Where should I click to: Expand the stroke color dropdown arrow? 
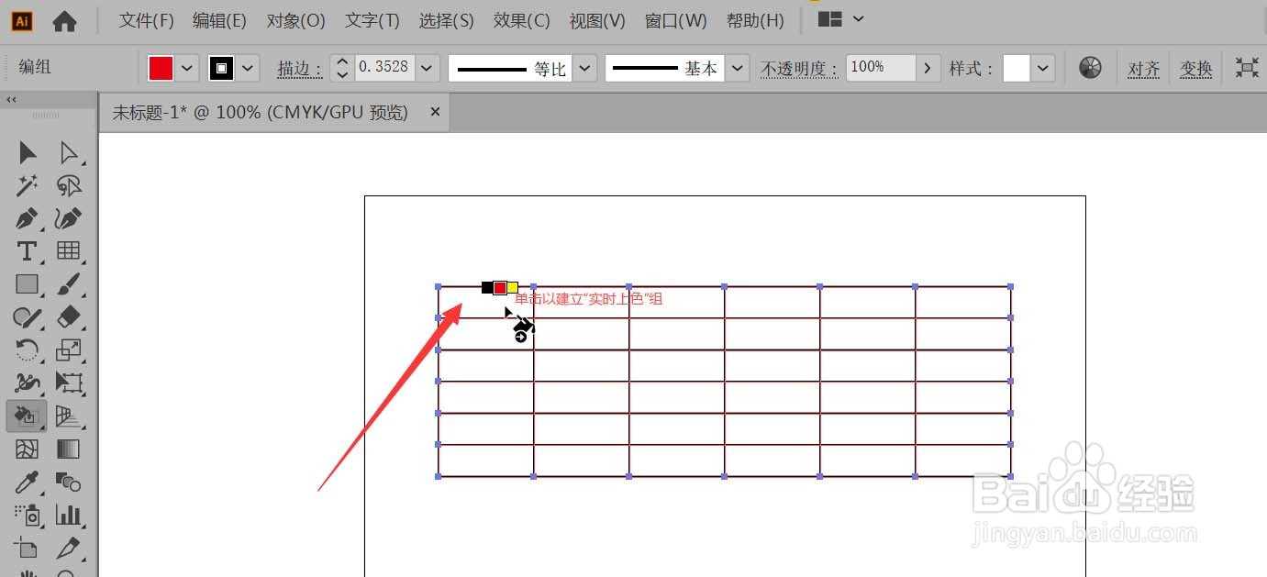pos(248,68)
